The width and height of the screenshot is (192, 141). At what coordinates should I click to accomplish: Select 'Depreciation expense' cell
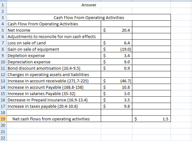(x=54, y=62)
